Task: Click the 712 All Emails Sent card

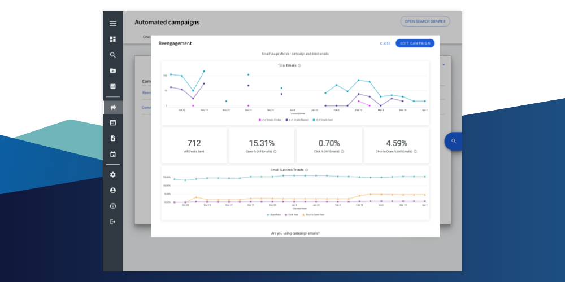Action: [x=194, y=146]
